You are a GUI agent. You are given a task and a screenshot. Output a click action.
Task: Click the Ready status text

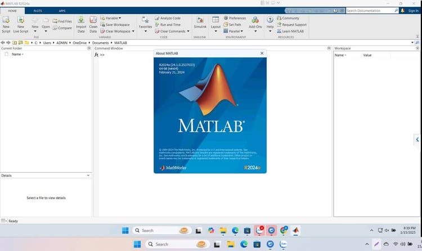coord(13,221)
